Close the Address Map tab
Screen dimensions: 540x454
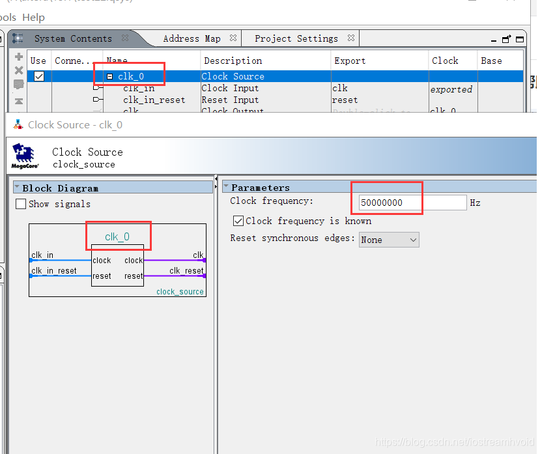point(233,38)
